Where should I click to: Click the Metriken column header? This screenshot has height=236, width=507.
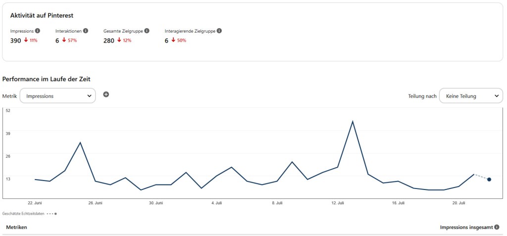[x=16, y=227]
